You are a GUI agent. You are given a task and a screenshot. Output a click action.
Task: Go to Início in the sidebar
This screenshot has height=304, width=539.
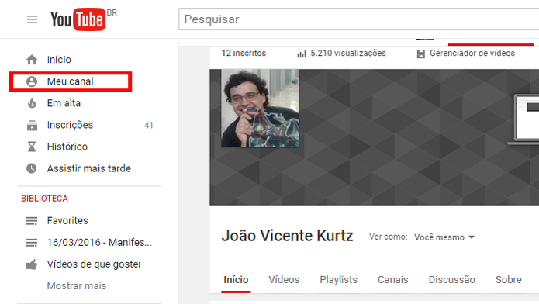click(x=59, y=60)
